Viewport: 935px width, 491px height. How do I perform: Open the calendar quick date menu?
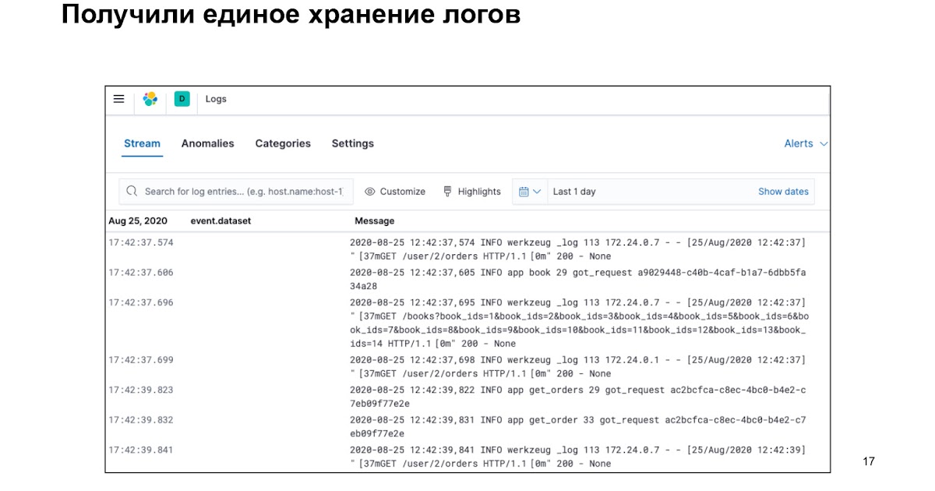[x=530, y=192]
